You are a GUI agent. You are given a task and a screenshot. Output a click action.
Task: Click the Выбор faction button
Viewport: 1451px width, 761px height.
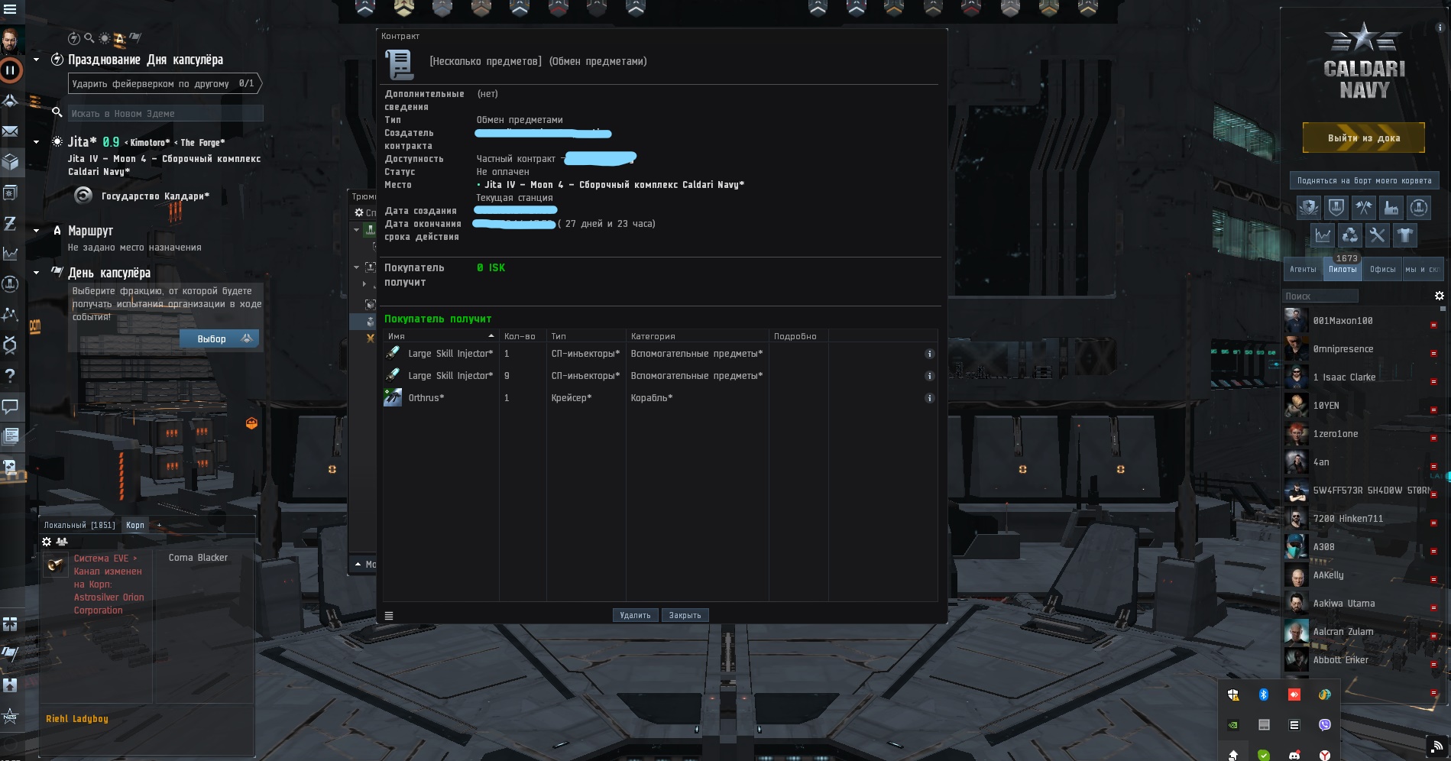(x=219, y=338)
